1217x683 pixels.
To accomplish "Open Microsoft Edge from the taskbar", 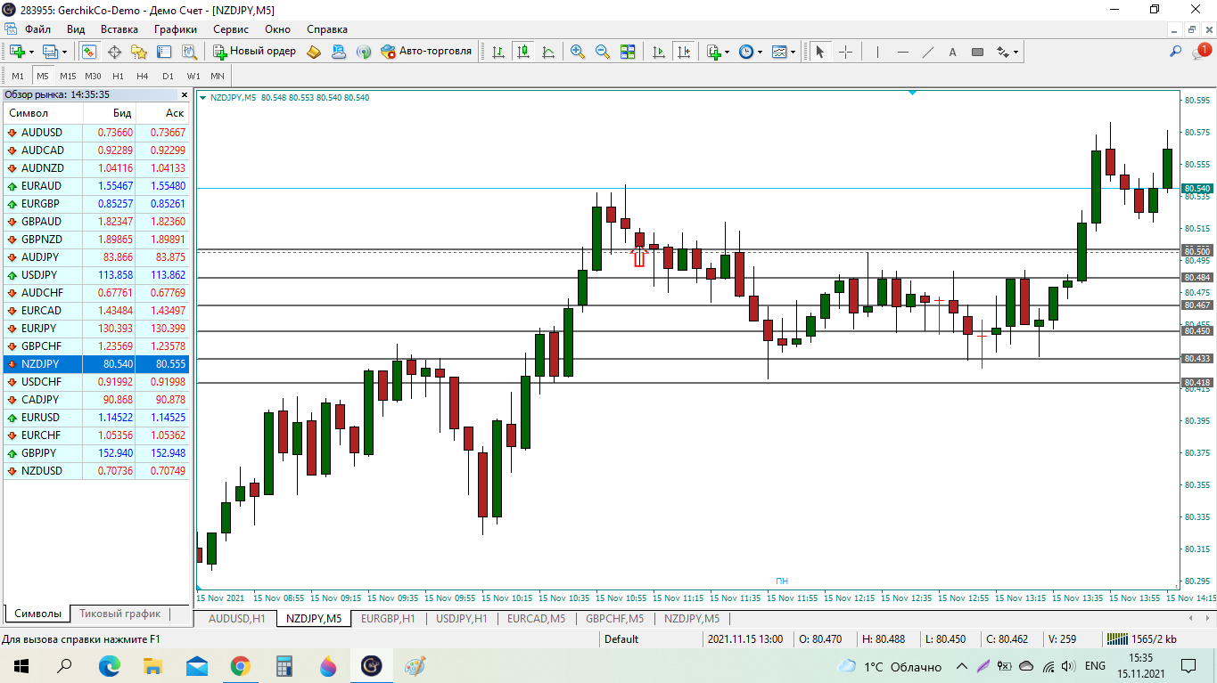I will pos(109,665).
